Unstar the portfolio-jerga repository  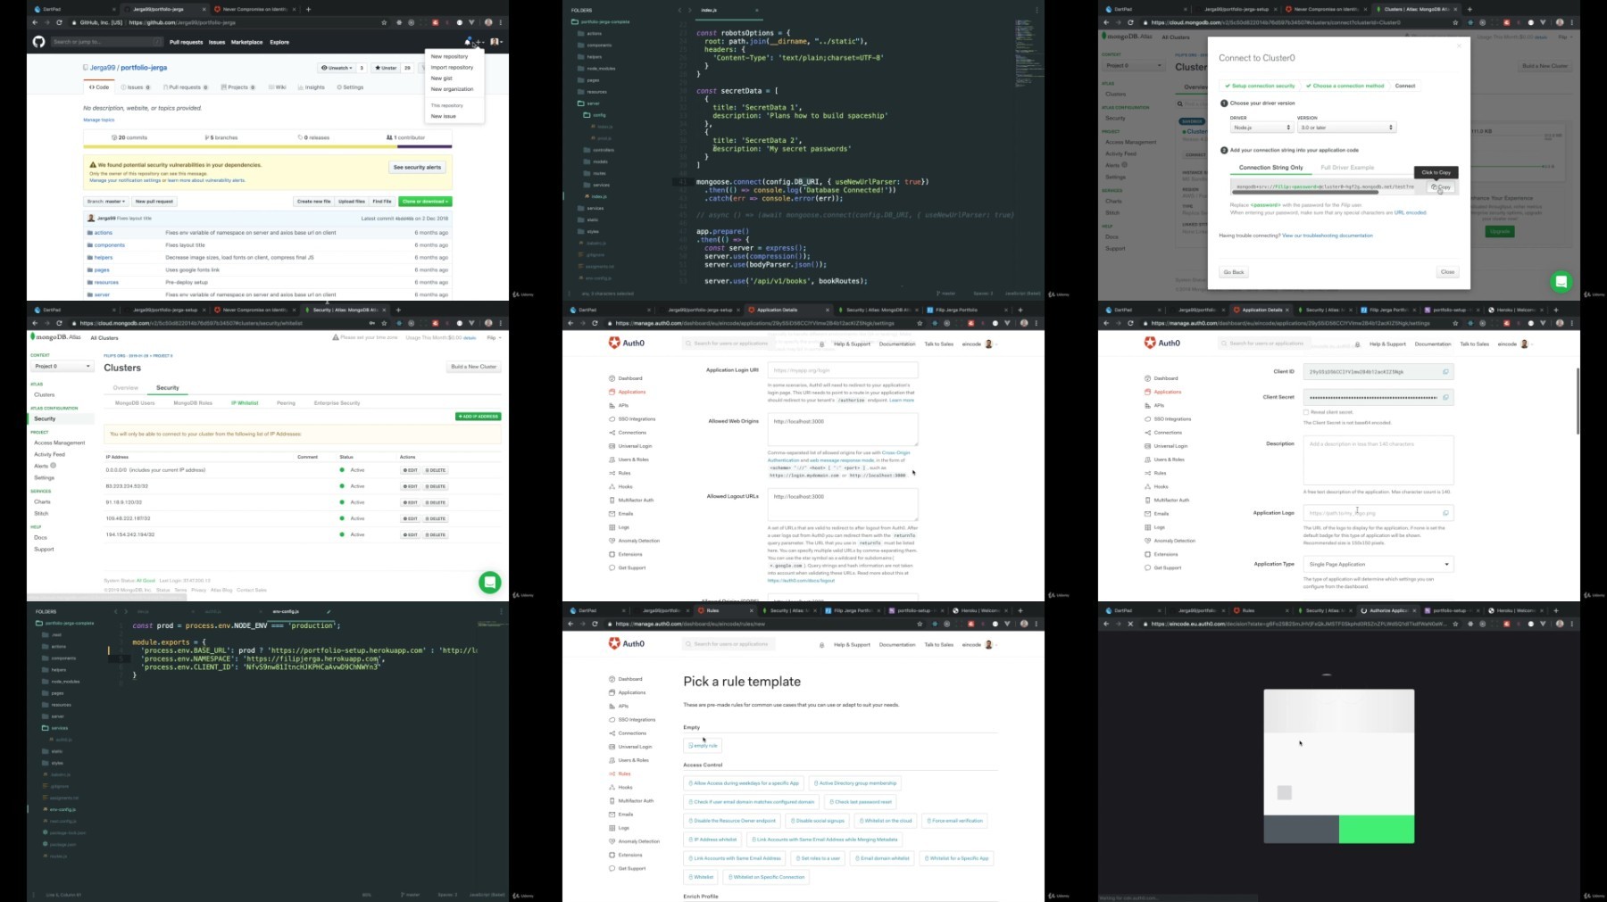pos(386,68)
